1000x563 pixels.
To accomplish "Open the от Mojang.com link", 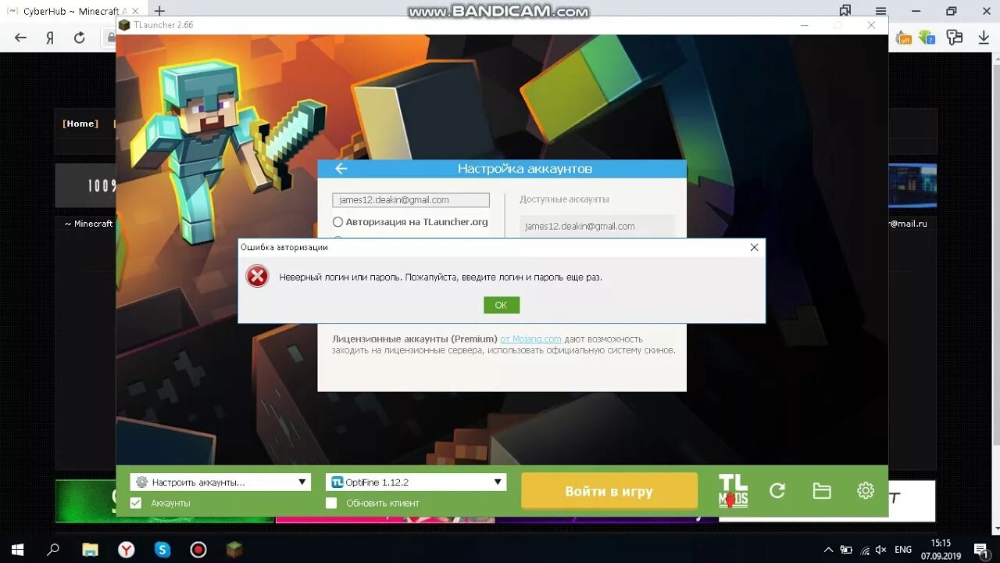I will [530, 339].
